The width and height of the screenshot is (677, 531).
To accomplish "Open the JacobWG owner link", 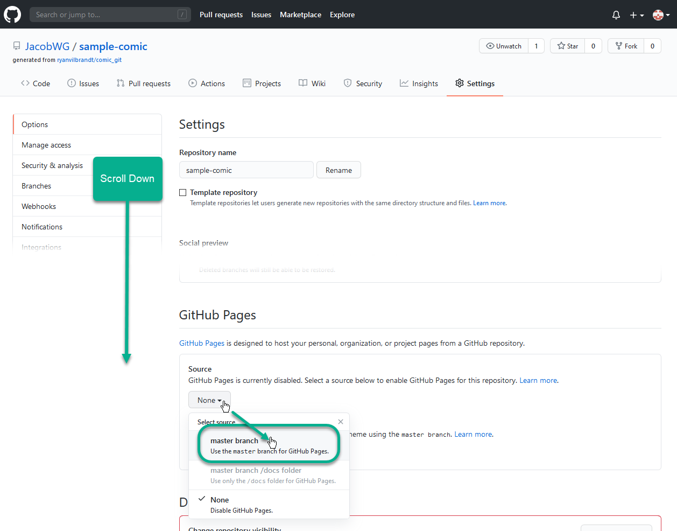I will 47,46.
